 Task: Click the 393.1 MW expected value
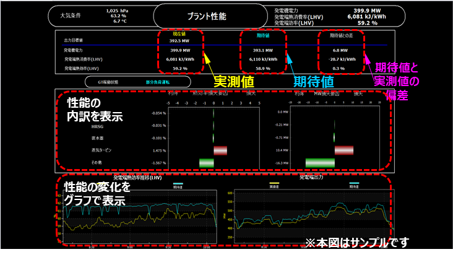263,50
